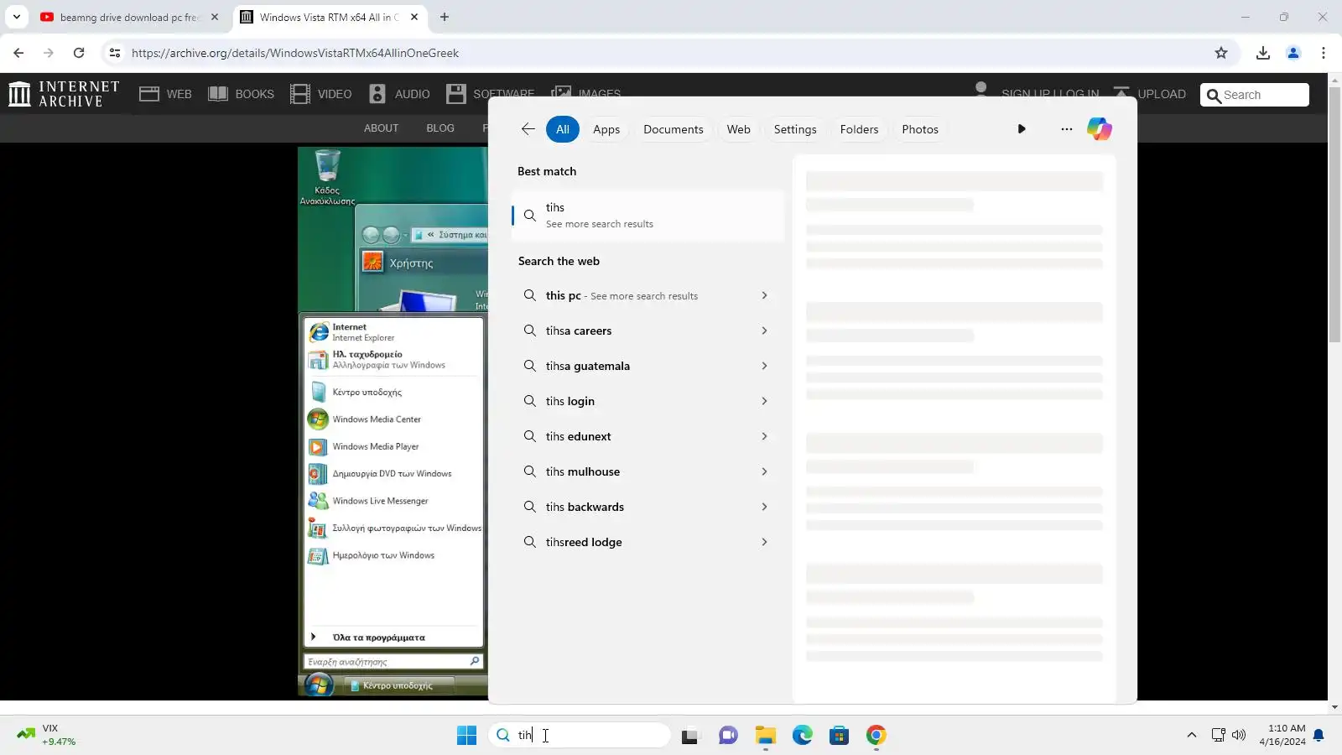
Task: Switch to the Photos search filter
Action: click(x=920, y=129)
